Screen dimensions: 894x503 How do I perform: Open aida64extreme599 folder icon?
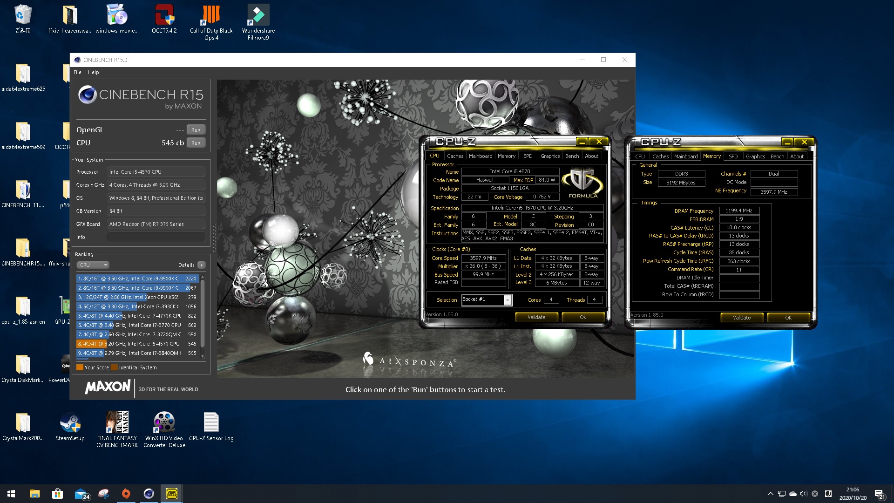click(23, 136)
